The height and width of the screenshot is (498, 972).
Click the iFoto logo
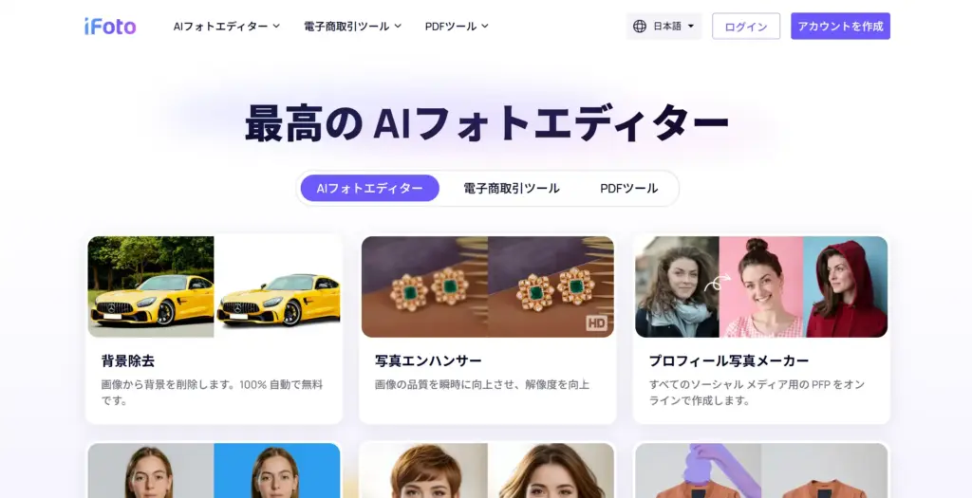point(110,26)
